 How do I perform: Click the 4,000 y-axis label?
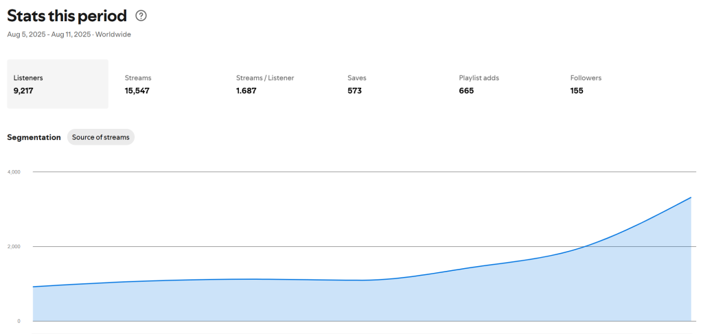pos(14,171)
